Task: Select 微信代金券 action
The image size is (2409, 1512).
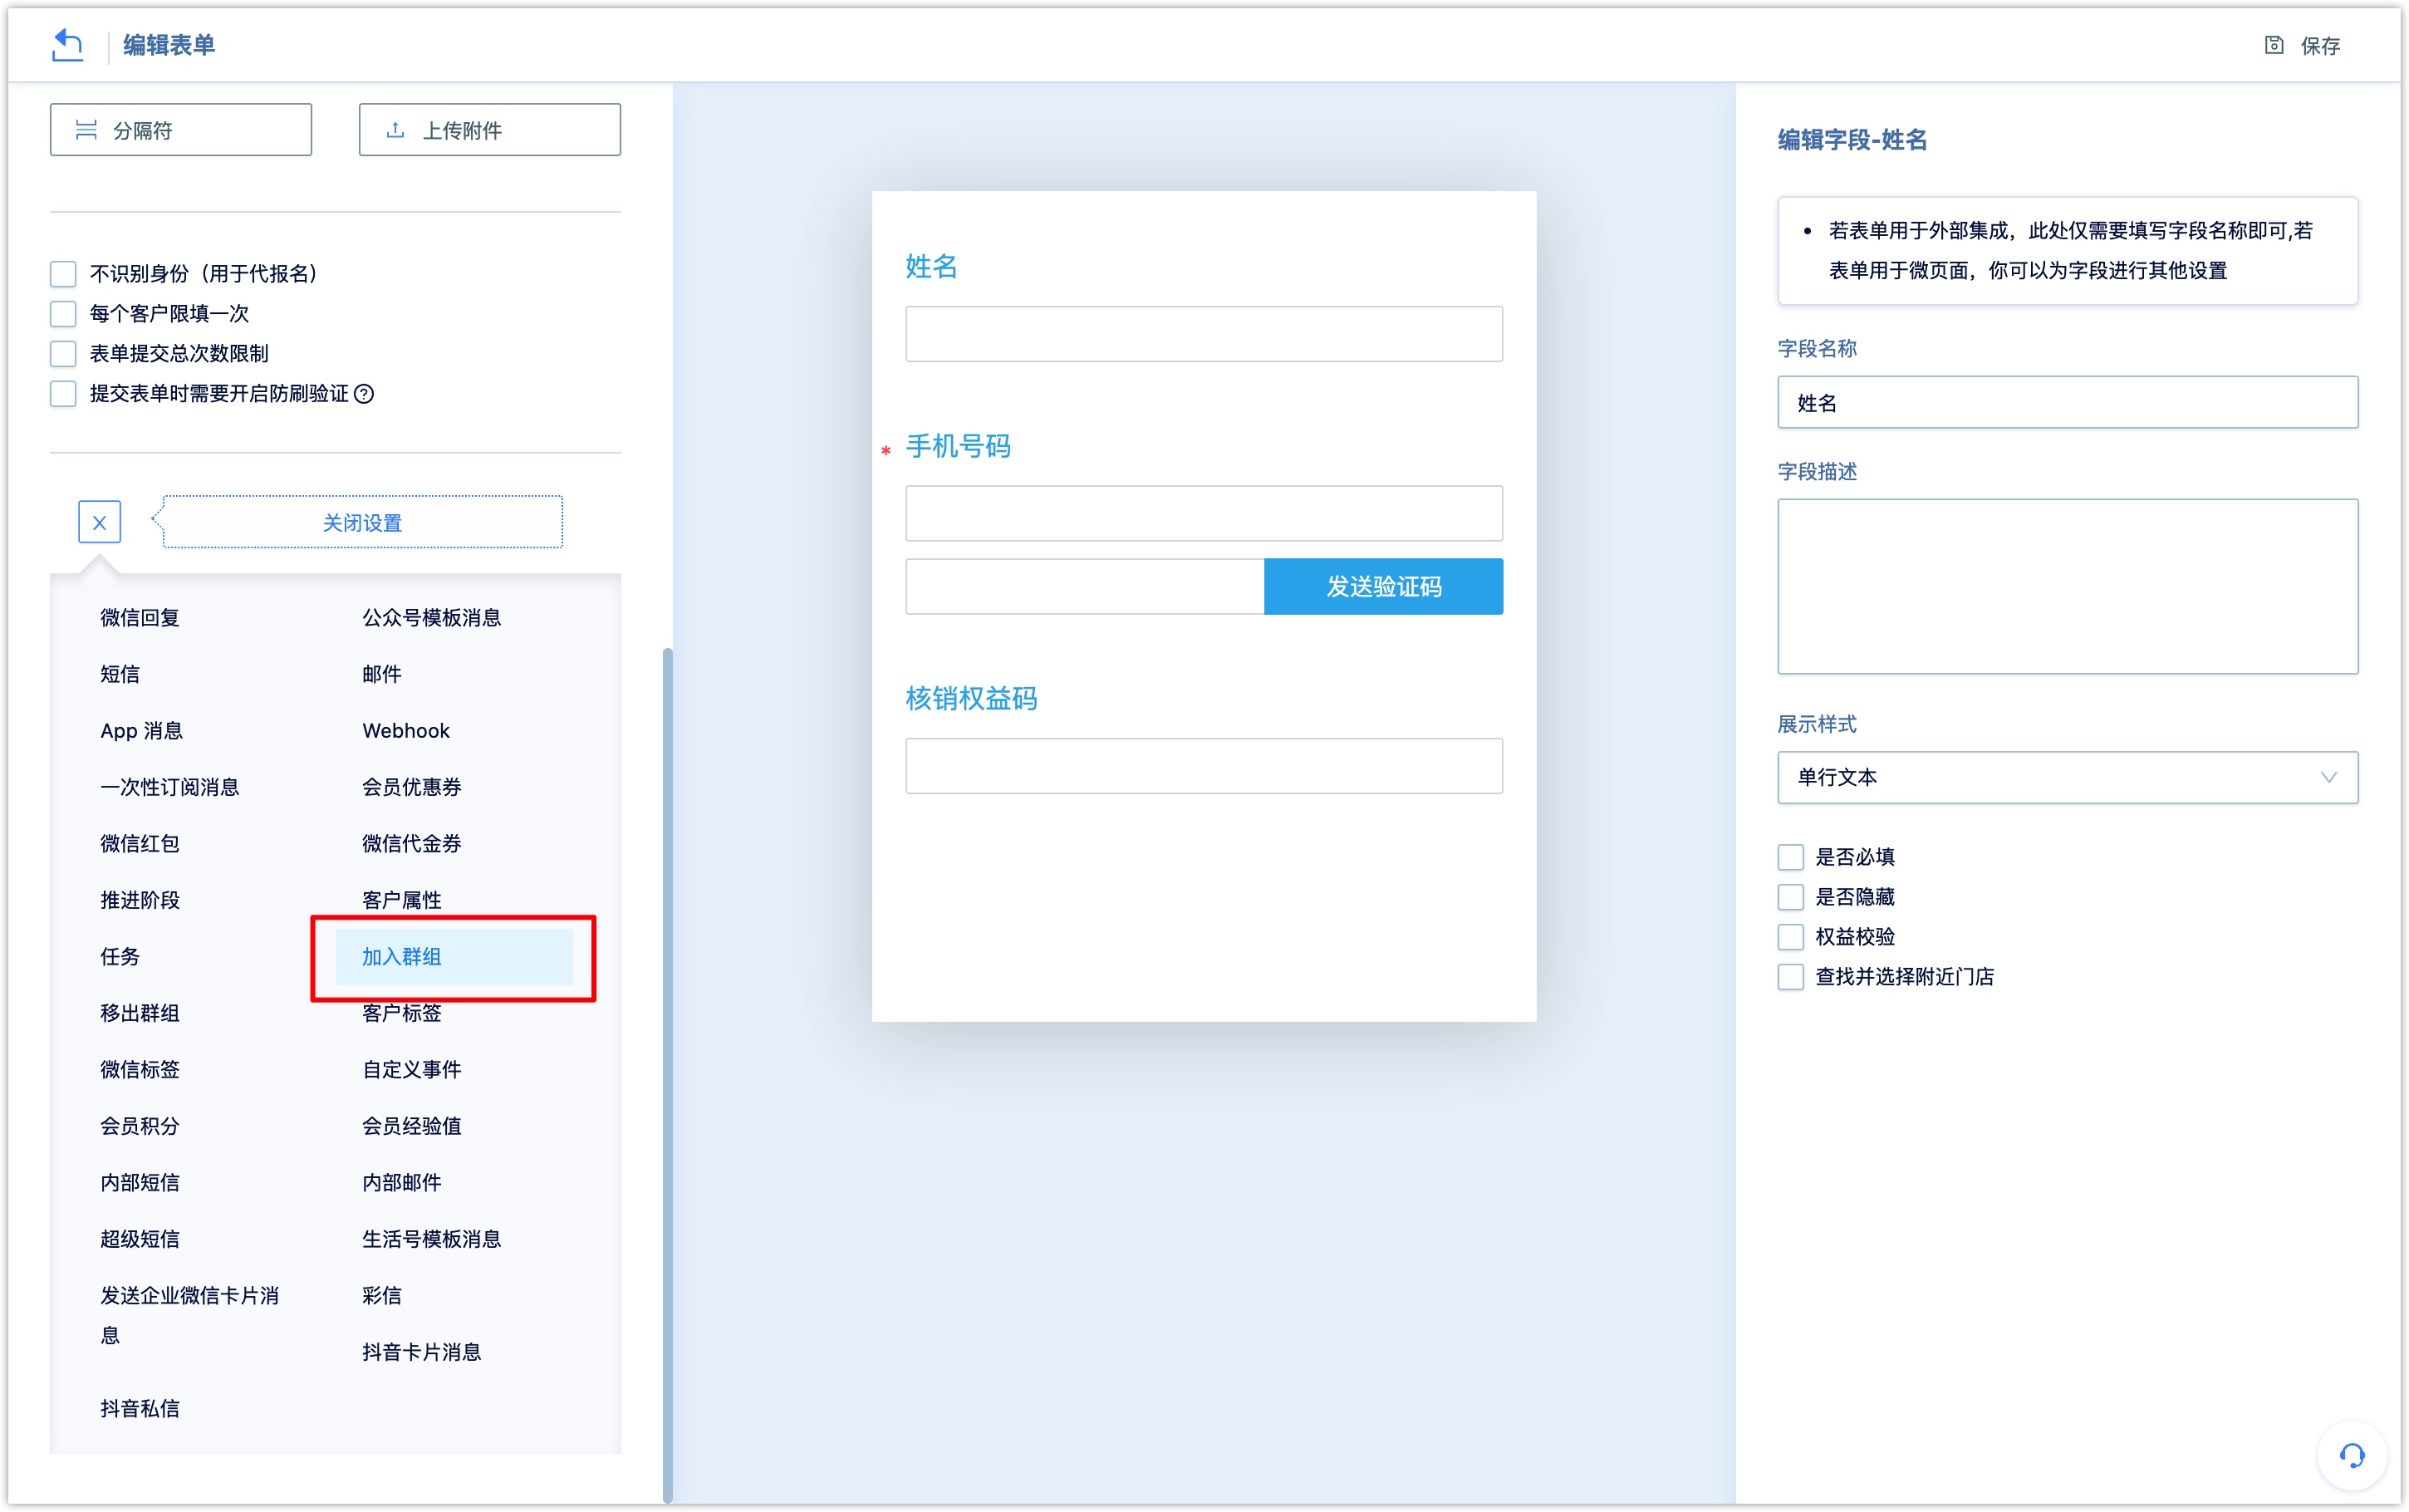Action: pos(412,844)
